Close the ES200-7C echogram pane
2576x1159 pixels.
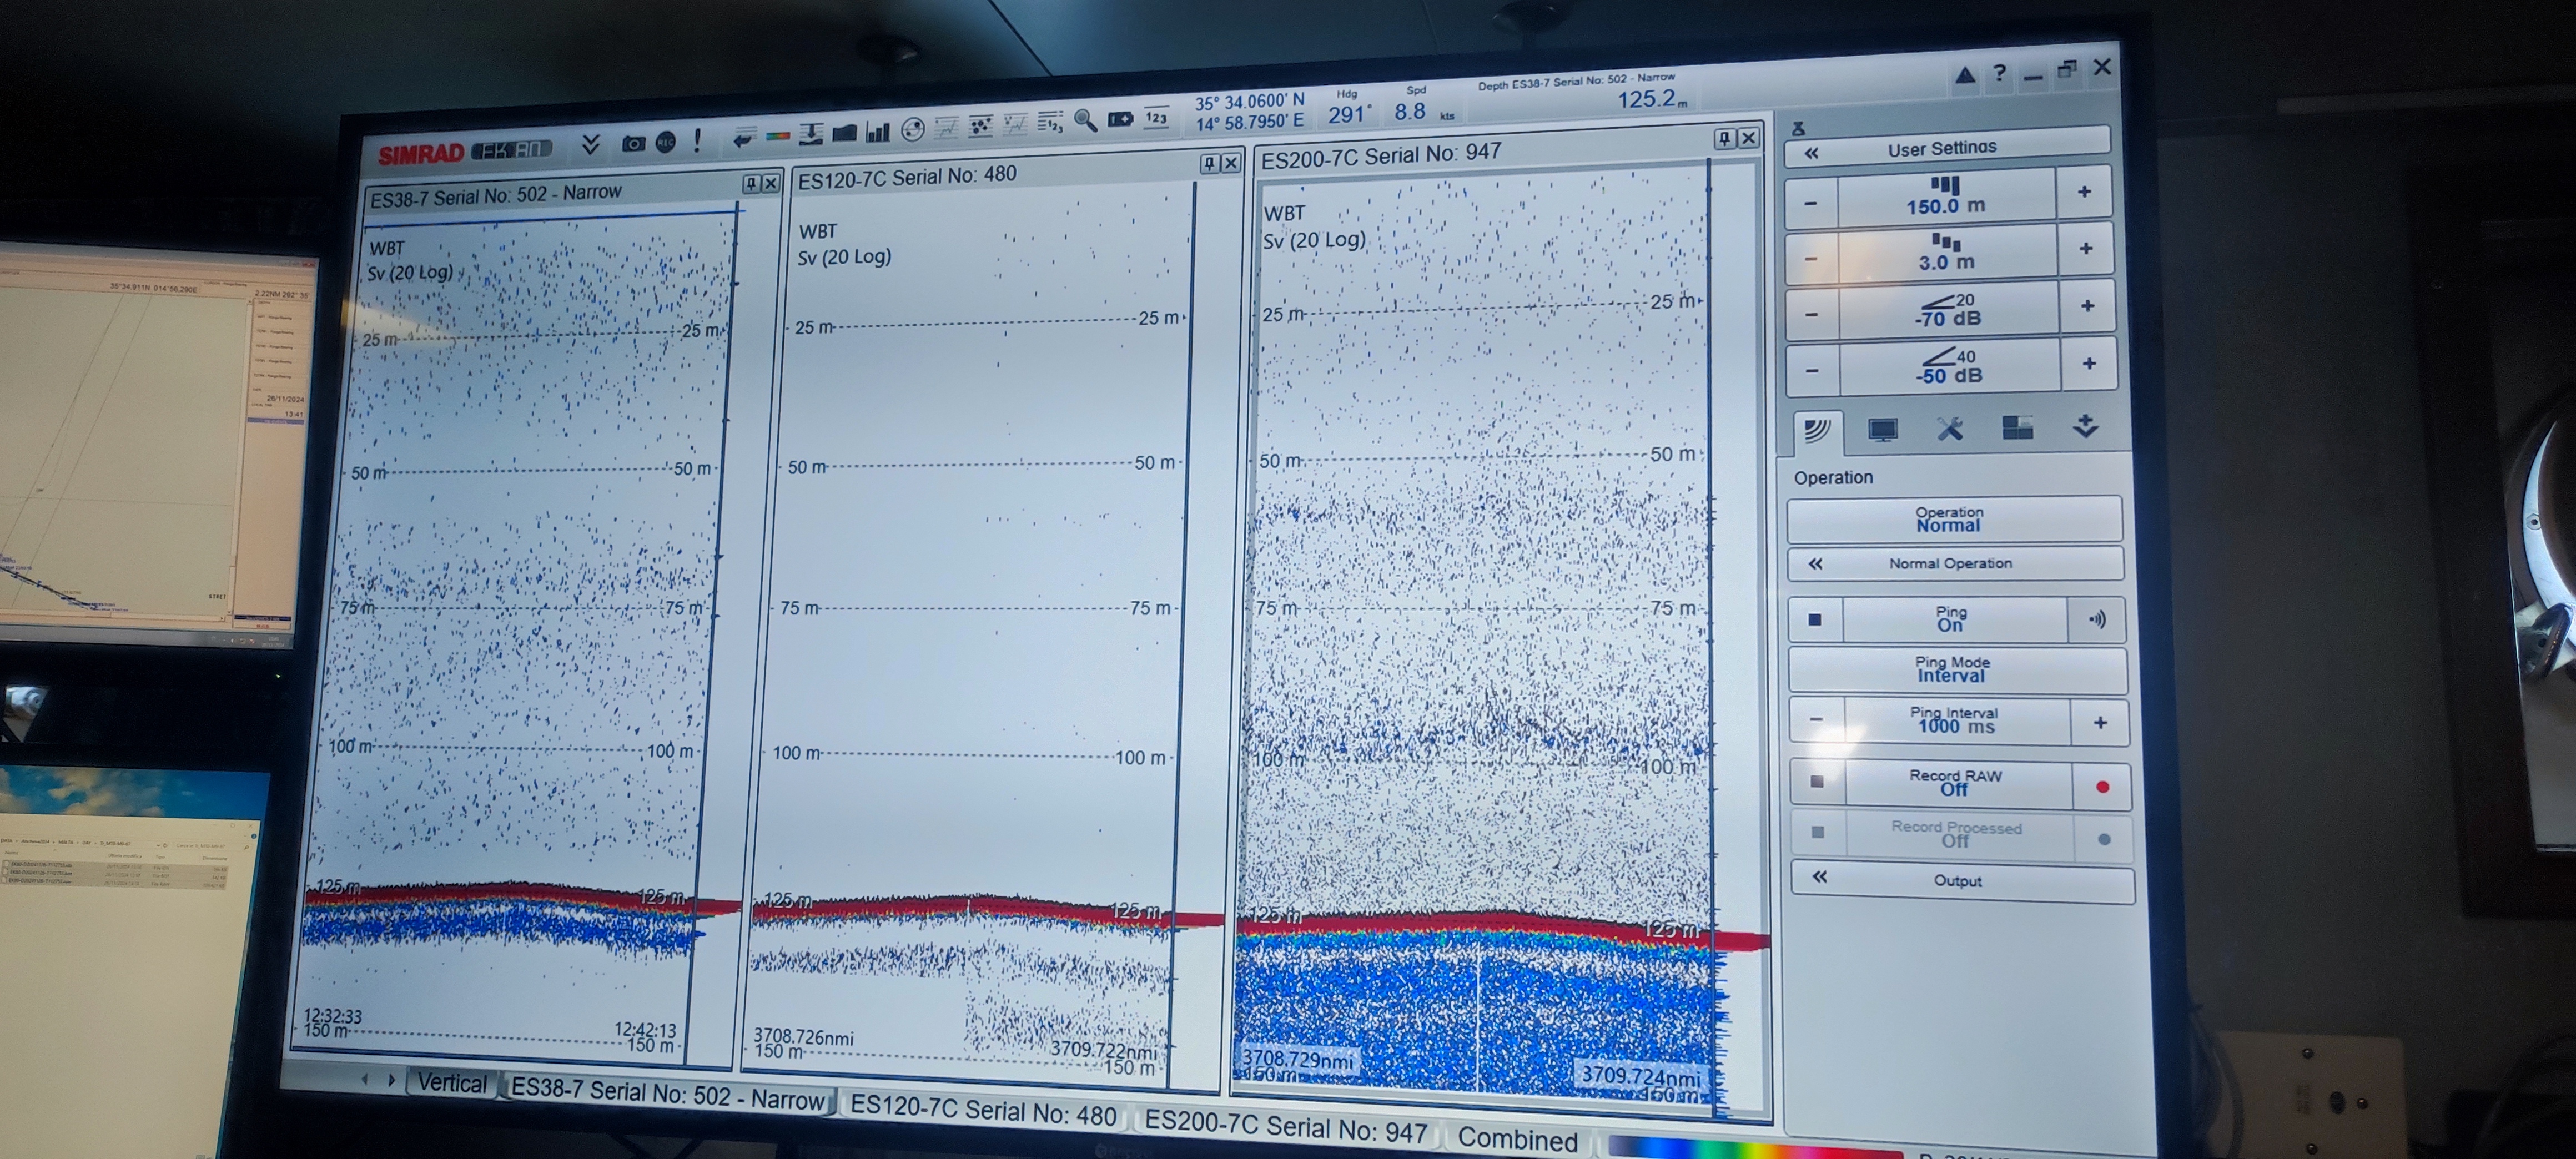click(1748, 138)
